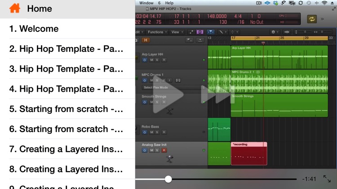This screenshot has height=189, width=337.
Task: Select the Smooth Strings green region
Action: [x=279, y=105]
